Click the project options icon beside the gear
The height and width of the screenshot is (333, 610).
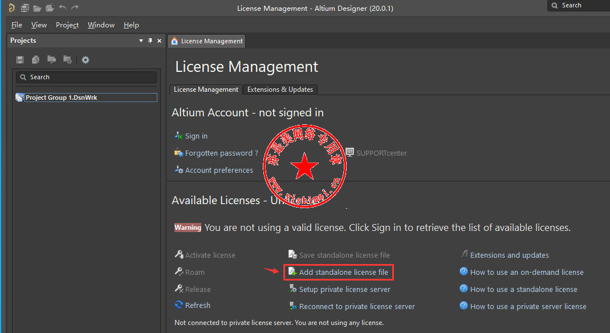pyautogui.click(x=67, y=59)
